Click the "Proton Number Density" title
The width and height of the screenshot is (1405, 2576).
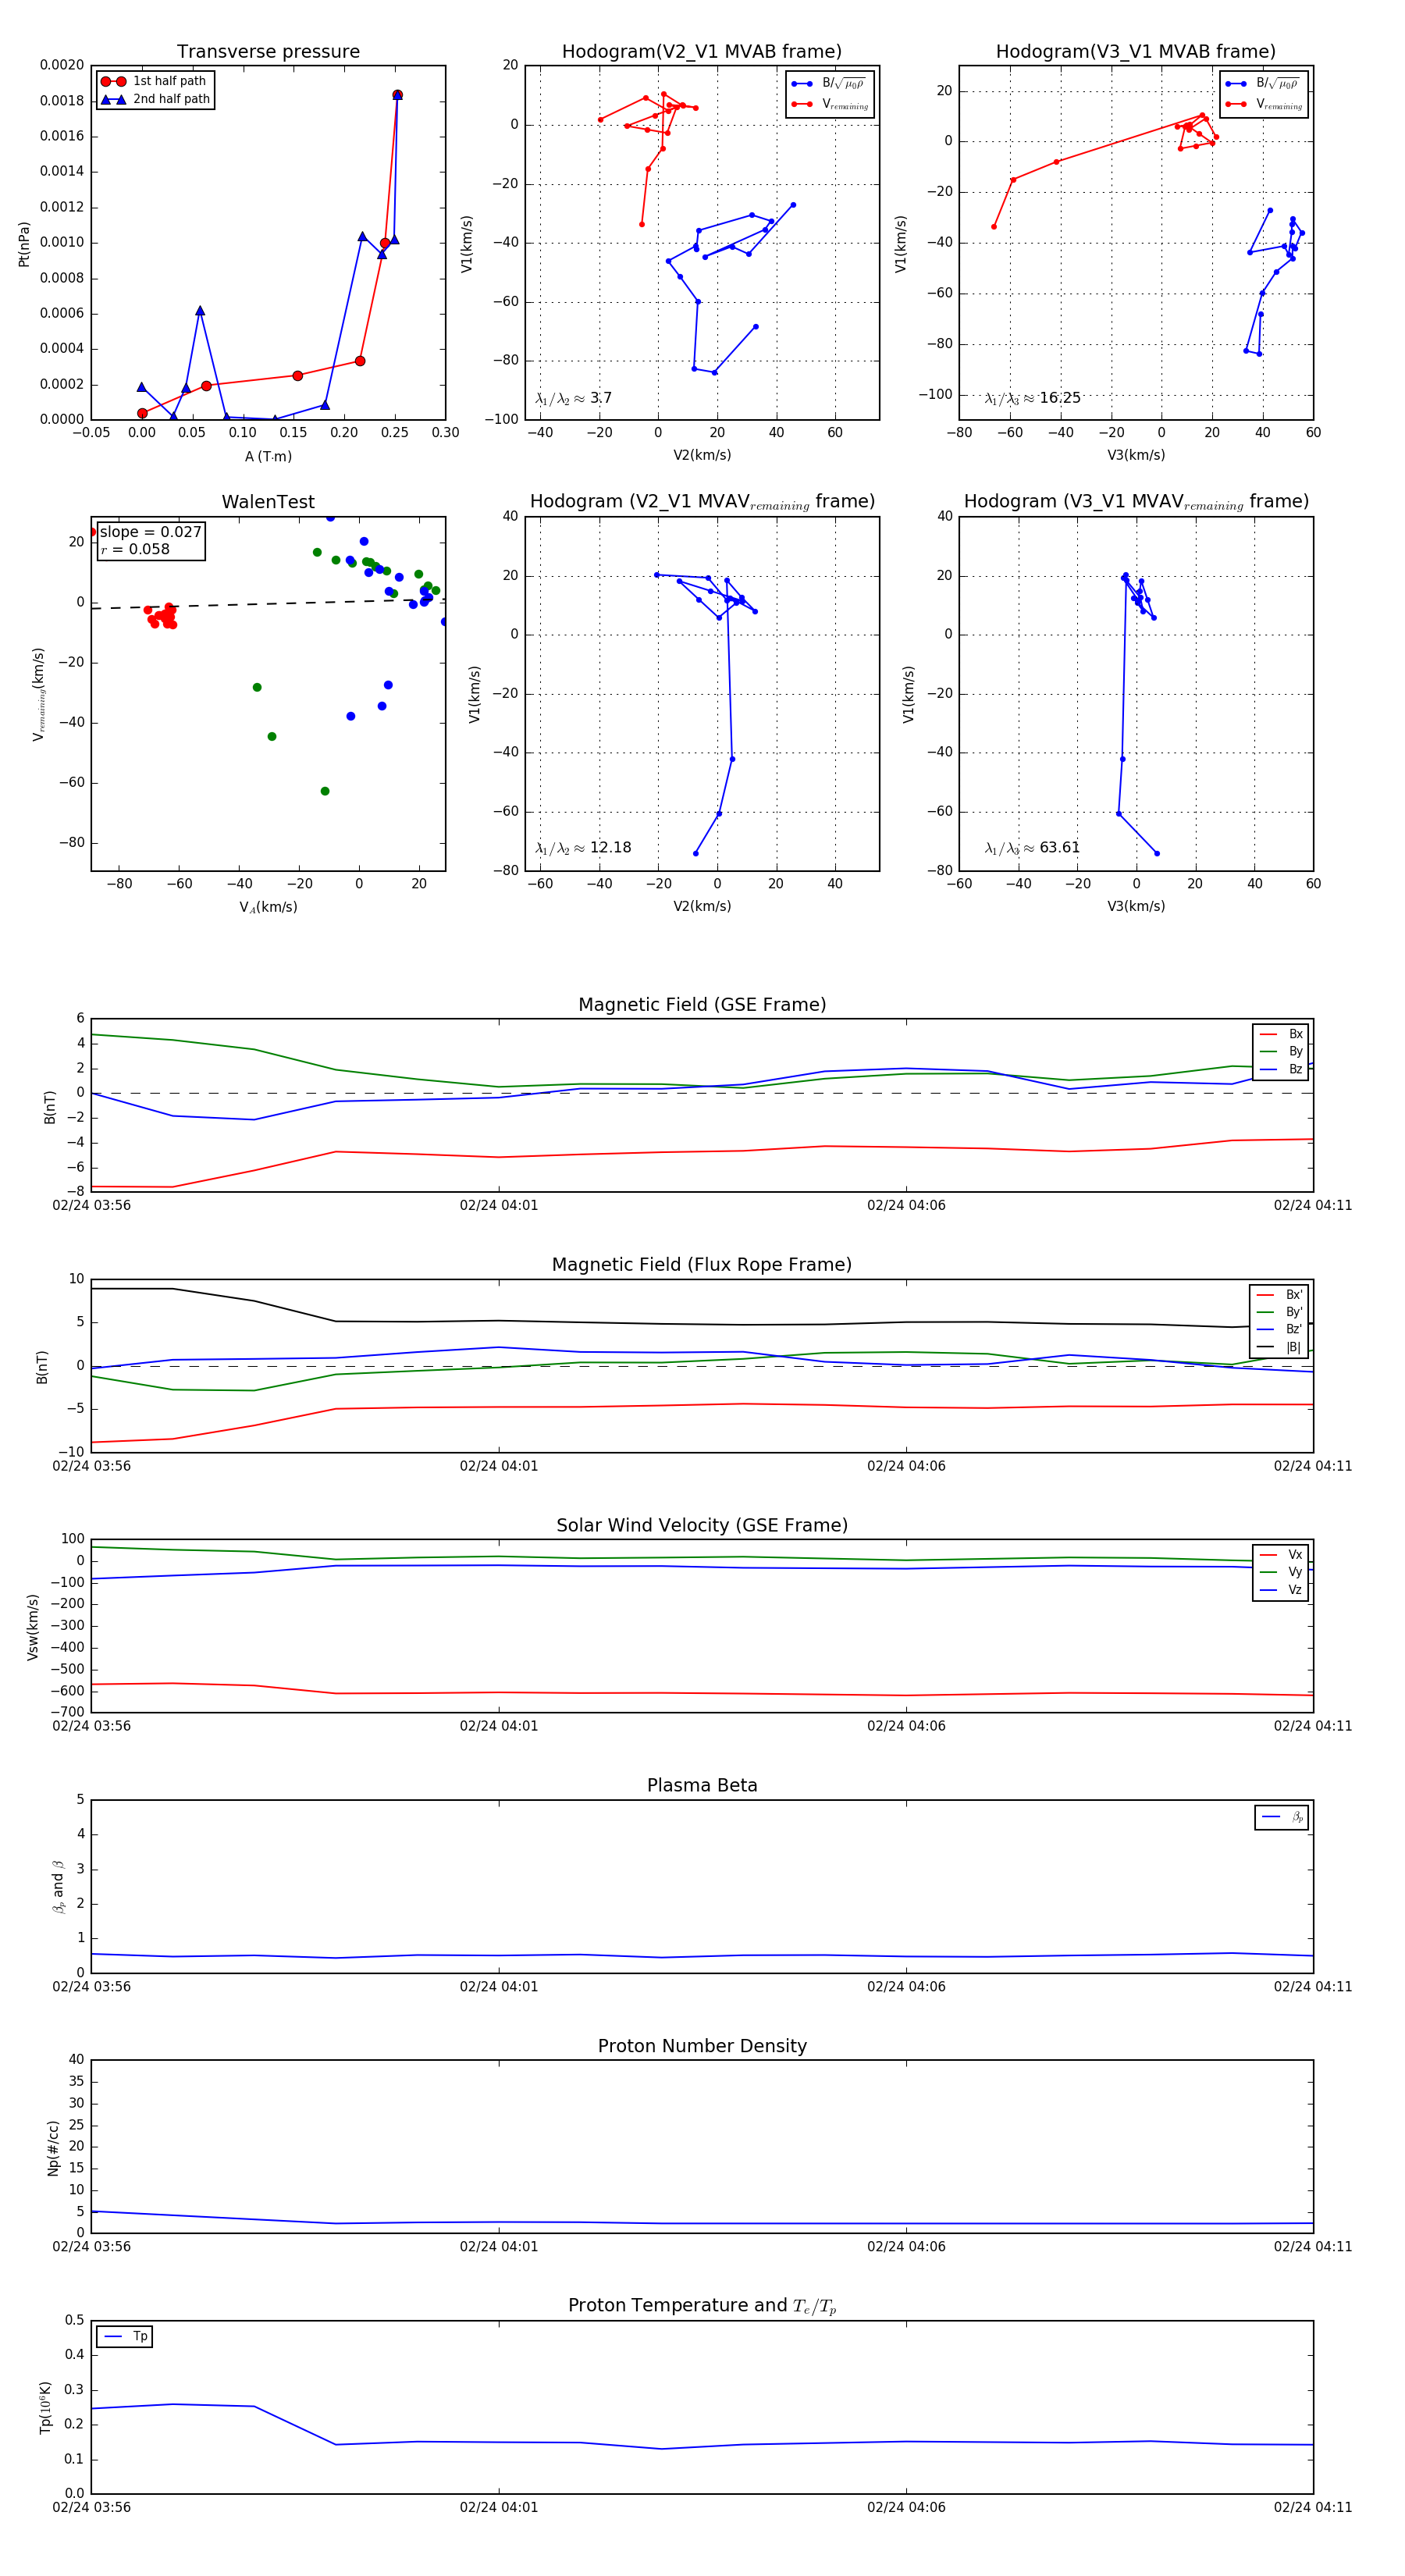click(x=702, y=2046)
